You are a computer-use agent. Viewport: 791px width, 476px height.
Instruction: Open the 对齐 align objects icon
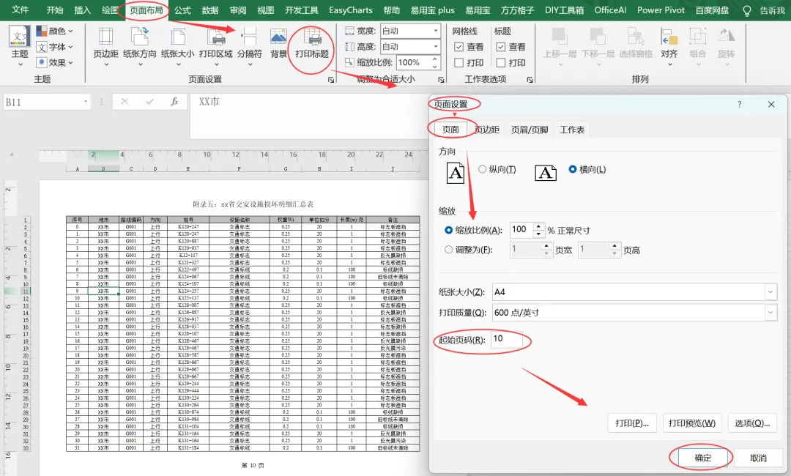669,37
